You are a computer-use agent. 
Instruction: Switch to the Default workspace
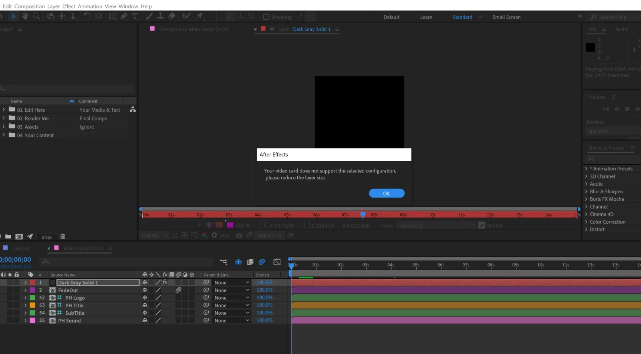pyautogui.click(x=391, y=17)
